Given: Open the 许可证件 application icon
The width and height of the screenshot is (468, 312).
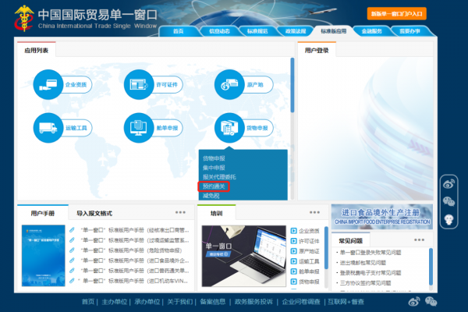Looking at the screenshot, I should (139, 83).
